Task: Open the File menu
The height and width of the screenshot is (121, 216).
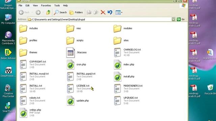Action: (x=20, y=5)
